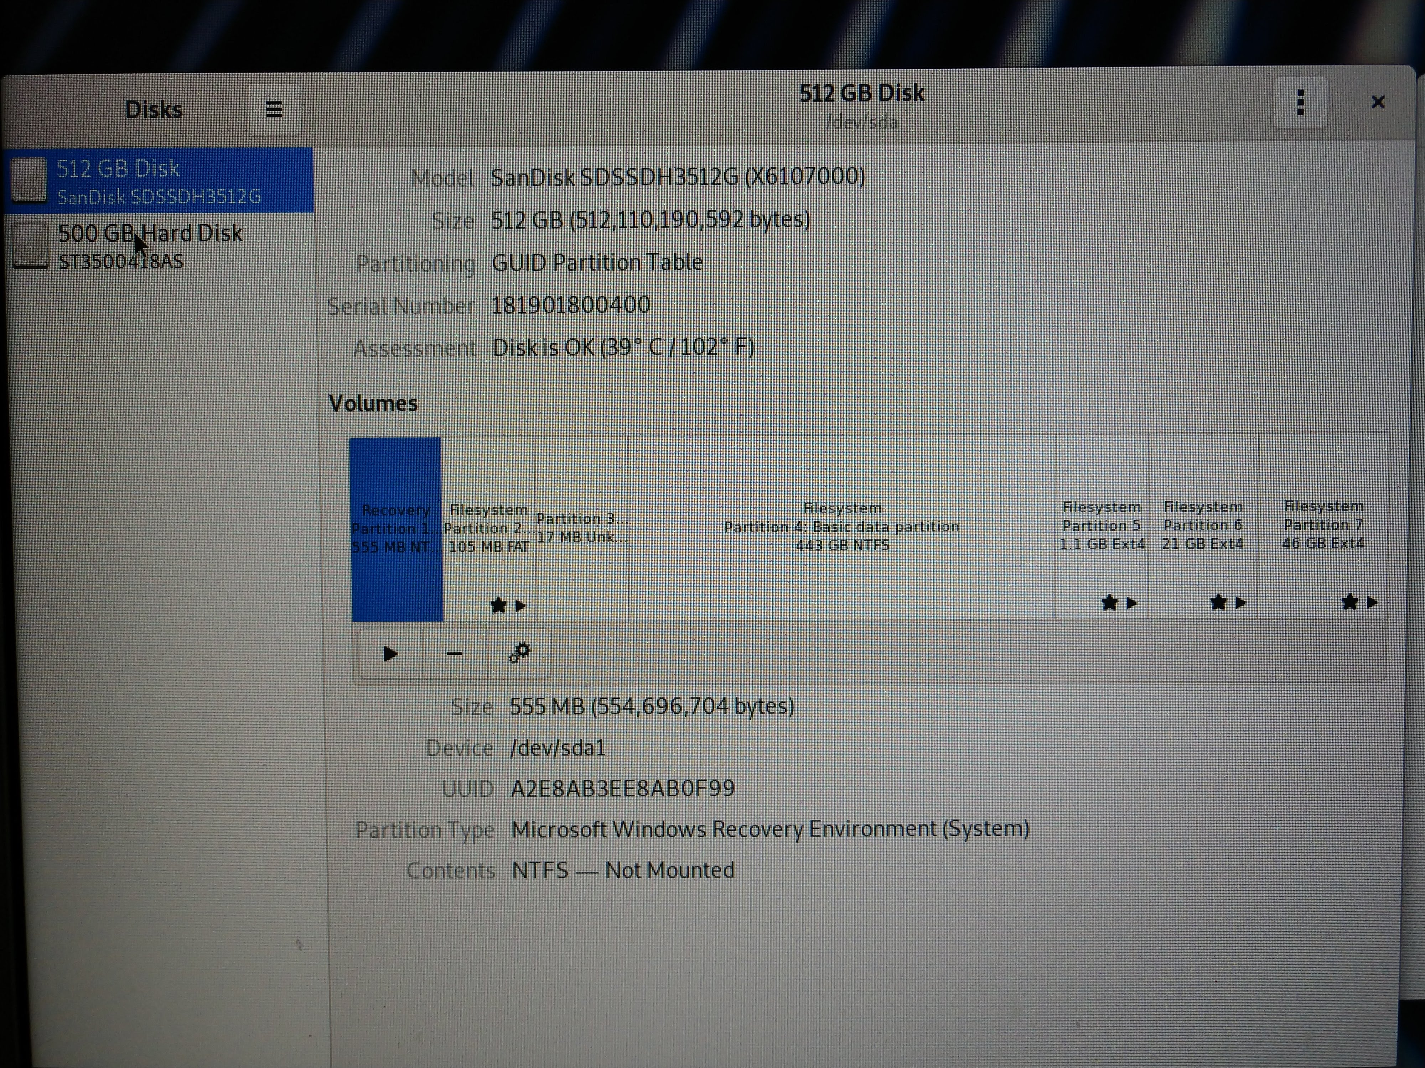Image resolution: width=1425 pixels, height=1068 pixels.
Task: Click the star icon on Partition 7
Action: coord(1349,602)
